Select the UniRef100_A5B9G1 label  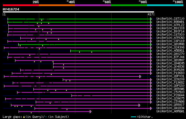170,51
